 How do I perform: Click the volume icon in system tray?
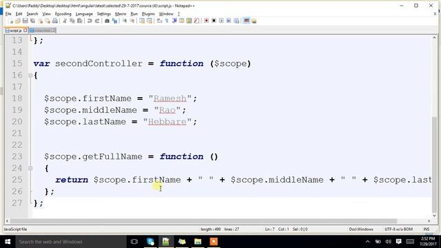pyautogui.click(x=389, y=242)
